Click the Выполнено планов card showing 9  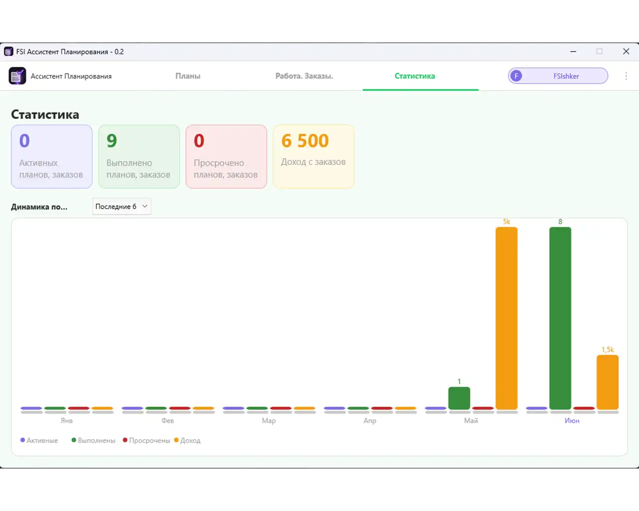(139, 157)
